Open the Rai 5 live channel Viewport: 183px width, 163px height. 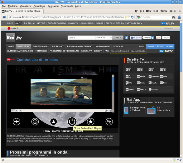(128, 76)
